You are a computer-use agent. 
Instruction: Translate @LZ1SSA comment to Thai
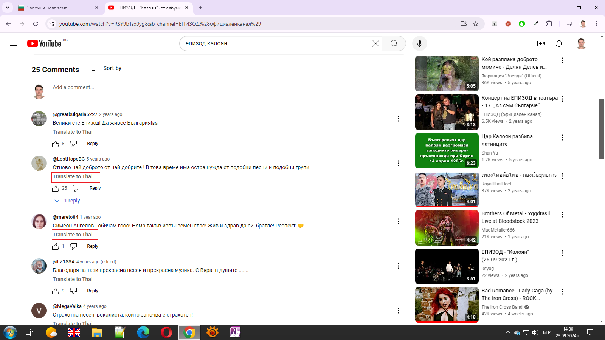(x=73, y=279)
